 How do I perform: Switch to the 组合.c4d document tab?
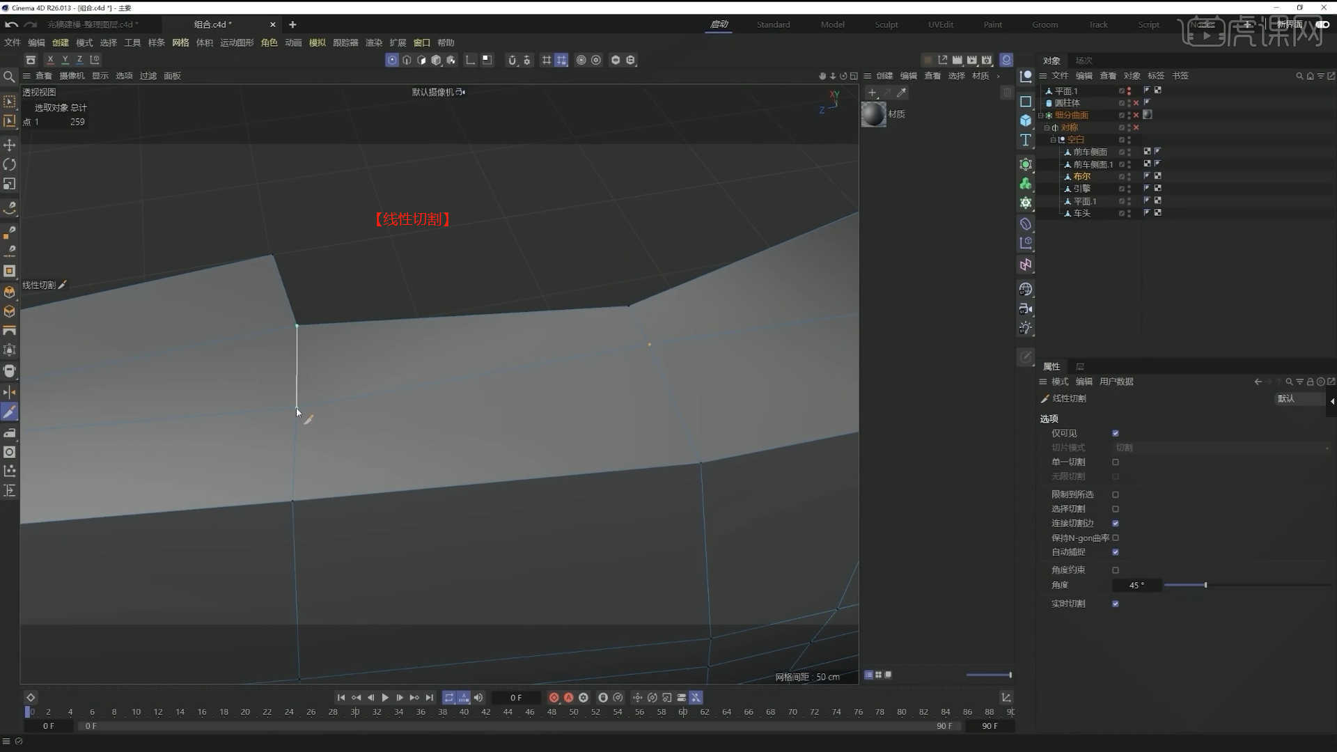[x=212, y=24]
